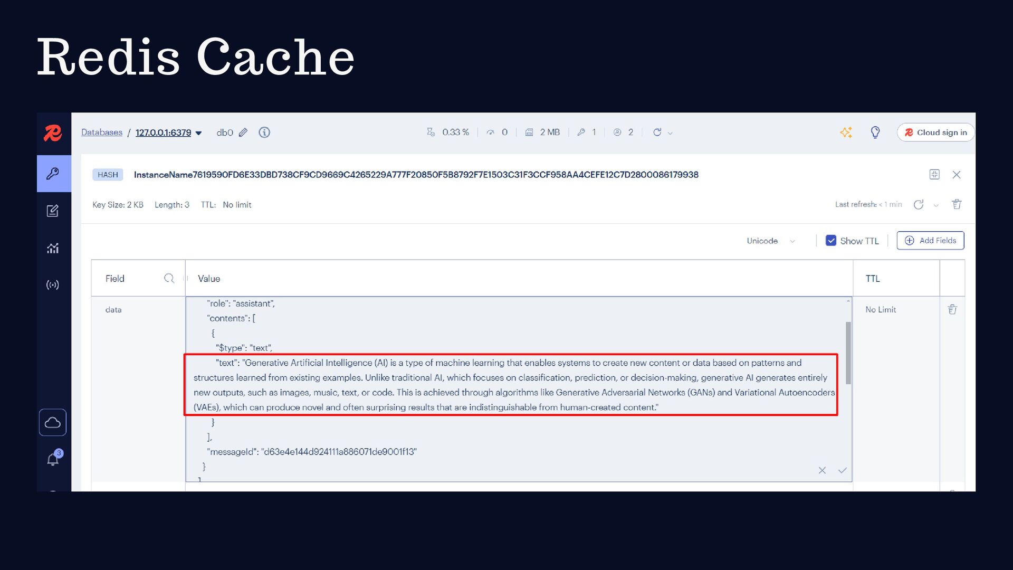Click the Redis Cloud sidebar icon
1013x570 pixels.
(53, 422)
